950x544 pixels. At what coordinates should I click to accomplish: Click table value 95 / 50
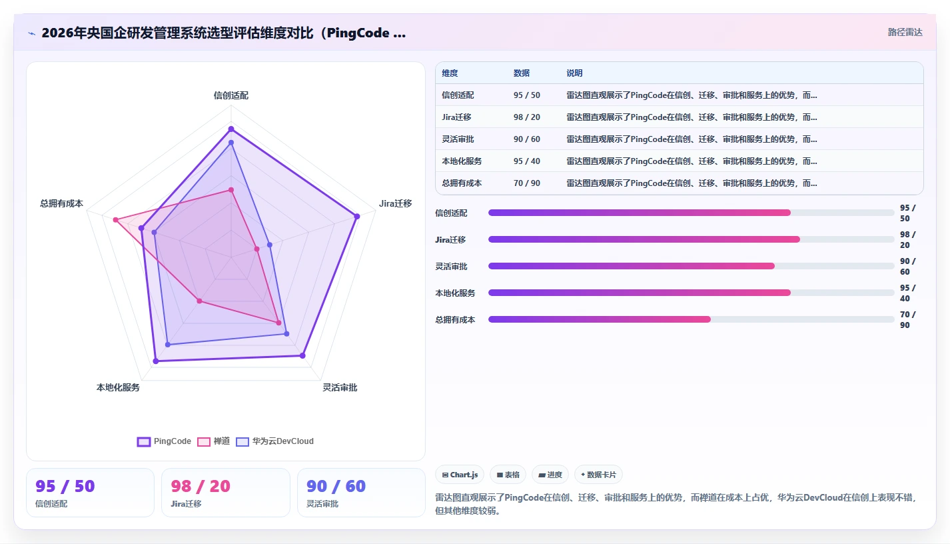point(527,95)
